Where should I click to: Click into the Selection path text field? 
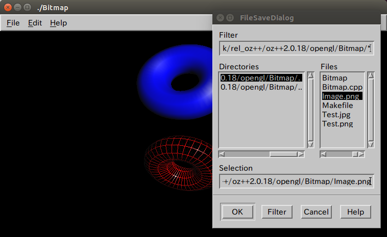(297, 181)
